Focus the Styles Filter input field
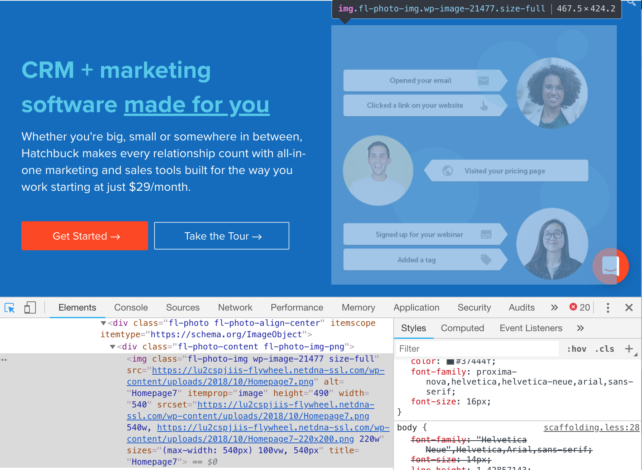The width and height of the screenshot is (642, 470). click(477, 349)
